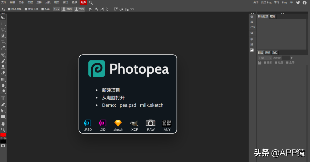Select the Spot Healing Brush tool

click(3, 55)
